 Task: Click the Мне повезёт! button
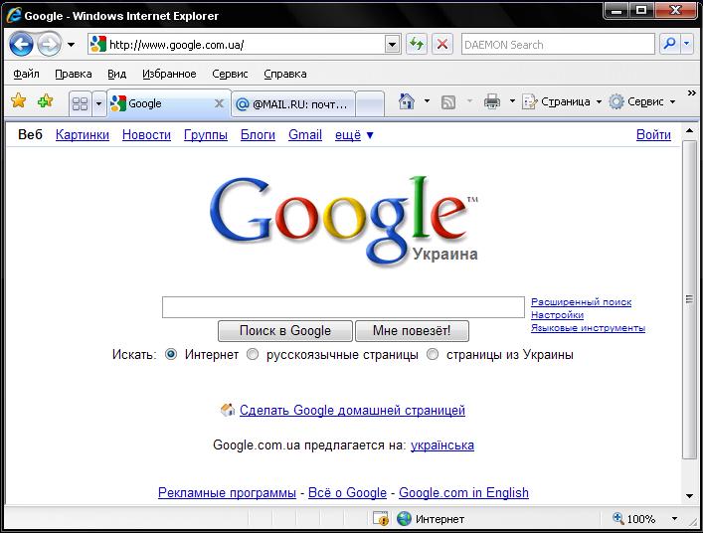coord(412,331)
